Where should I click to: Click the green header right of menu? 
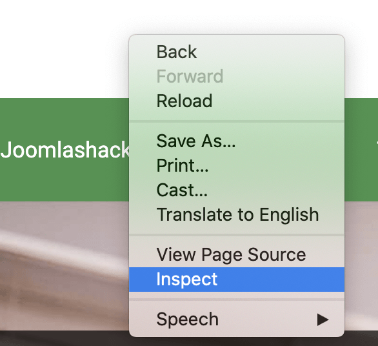[361, 150]
